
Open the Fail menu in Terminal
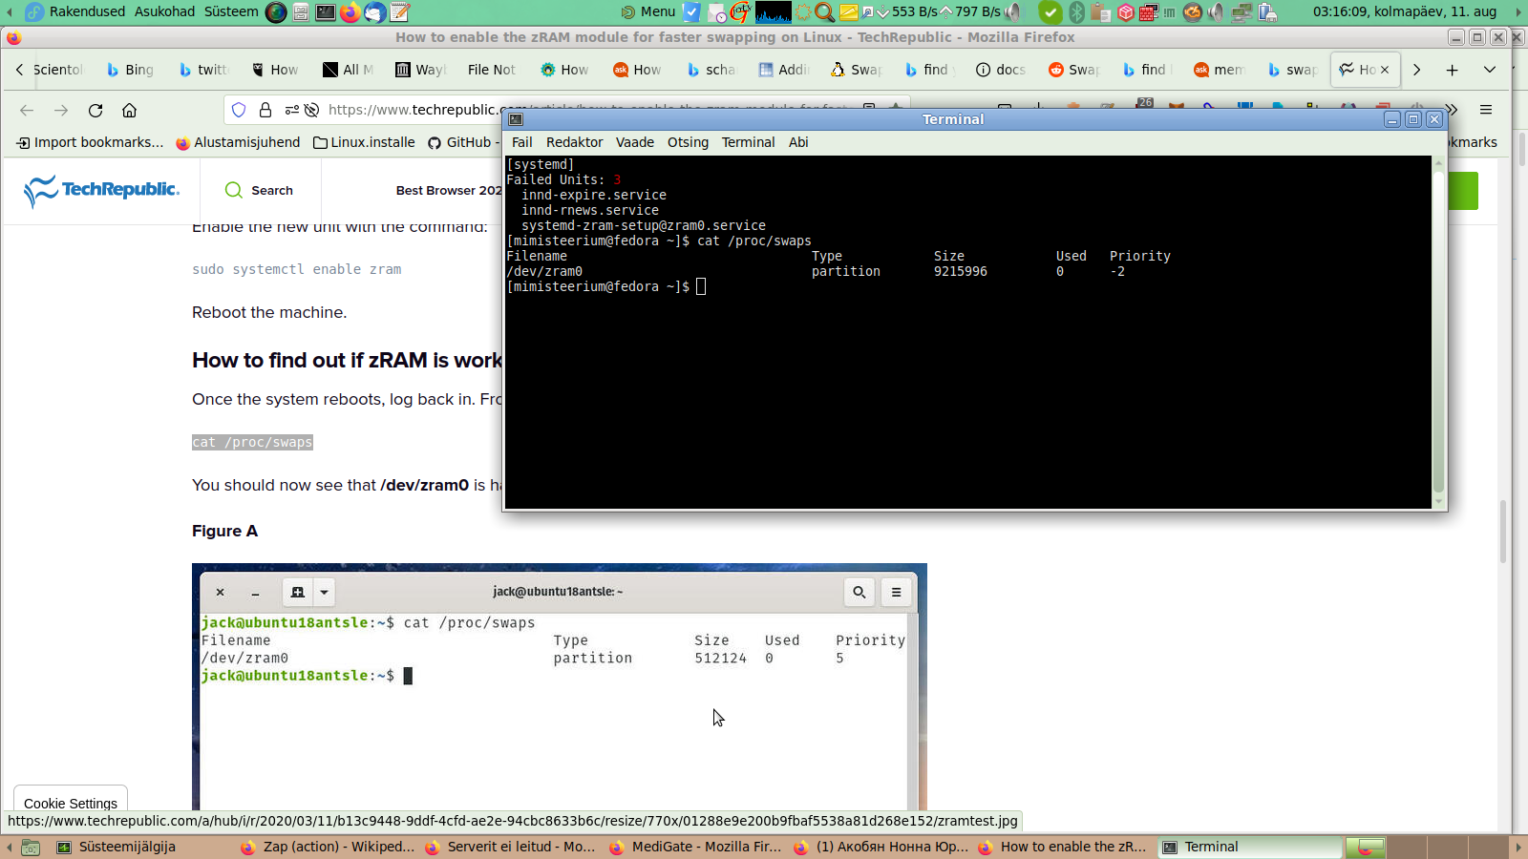click(521, 142)
